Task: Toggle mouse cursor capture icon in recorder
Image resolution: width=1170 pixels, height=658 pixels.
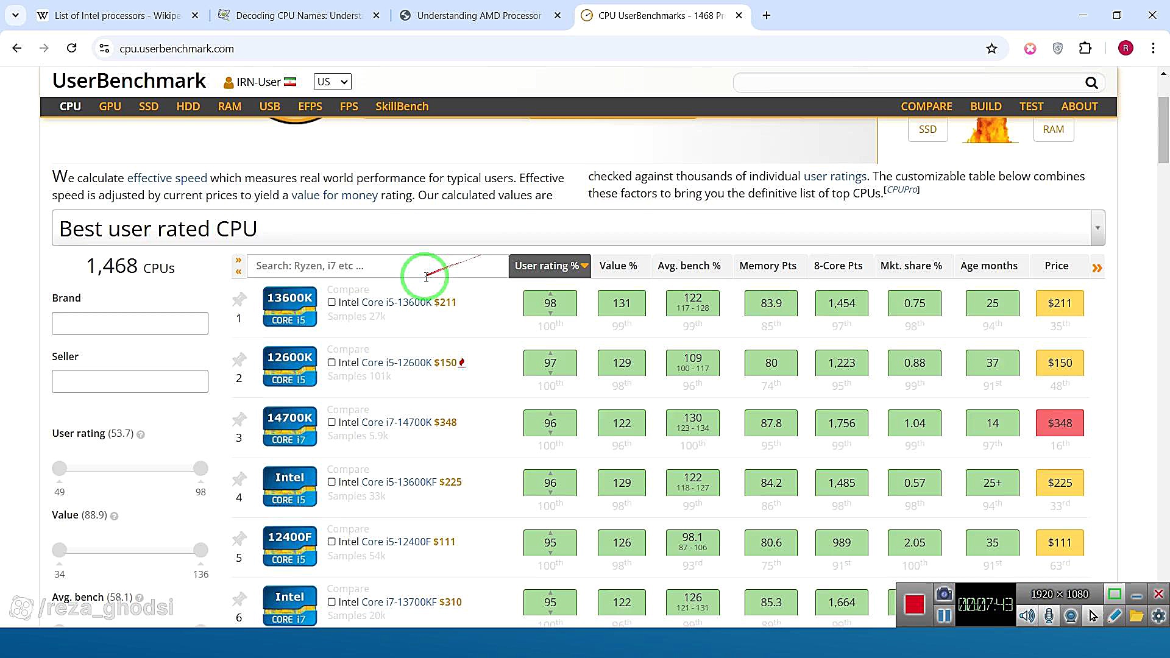Action: [x=1093, y=616]
